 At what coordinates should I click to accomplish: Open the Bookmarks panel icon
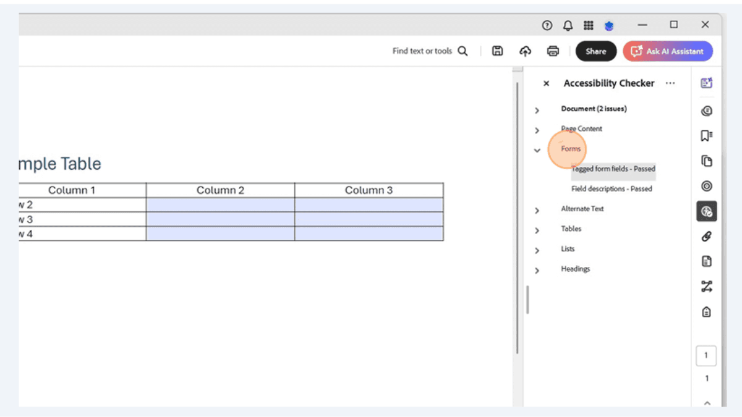coord(706,135)
